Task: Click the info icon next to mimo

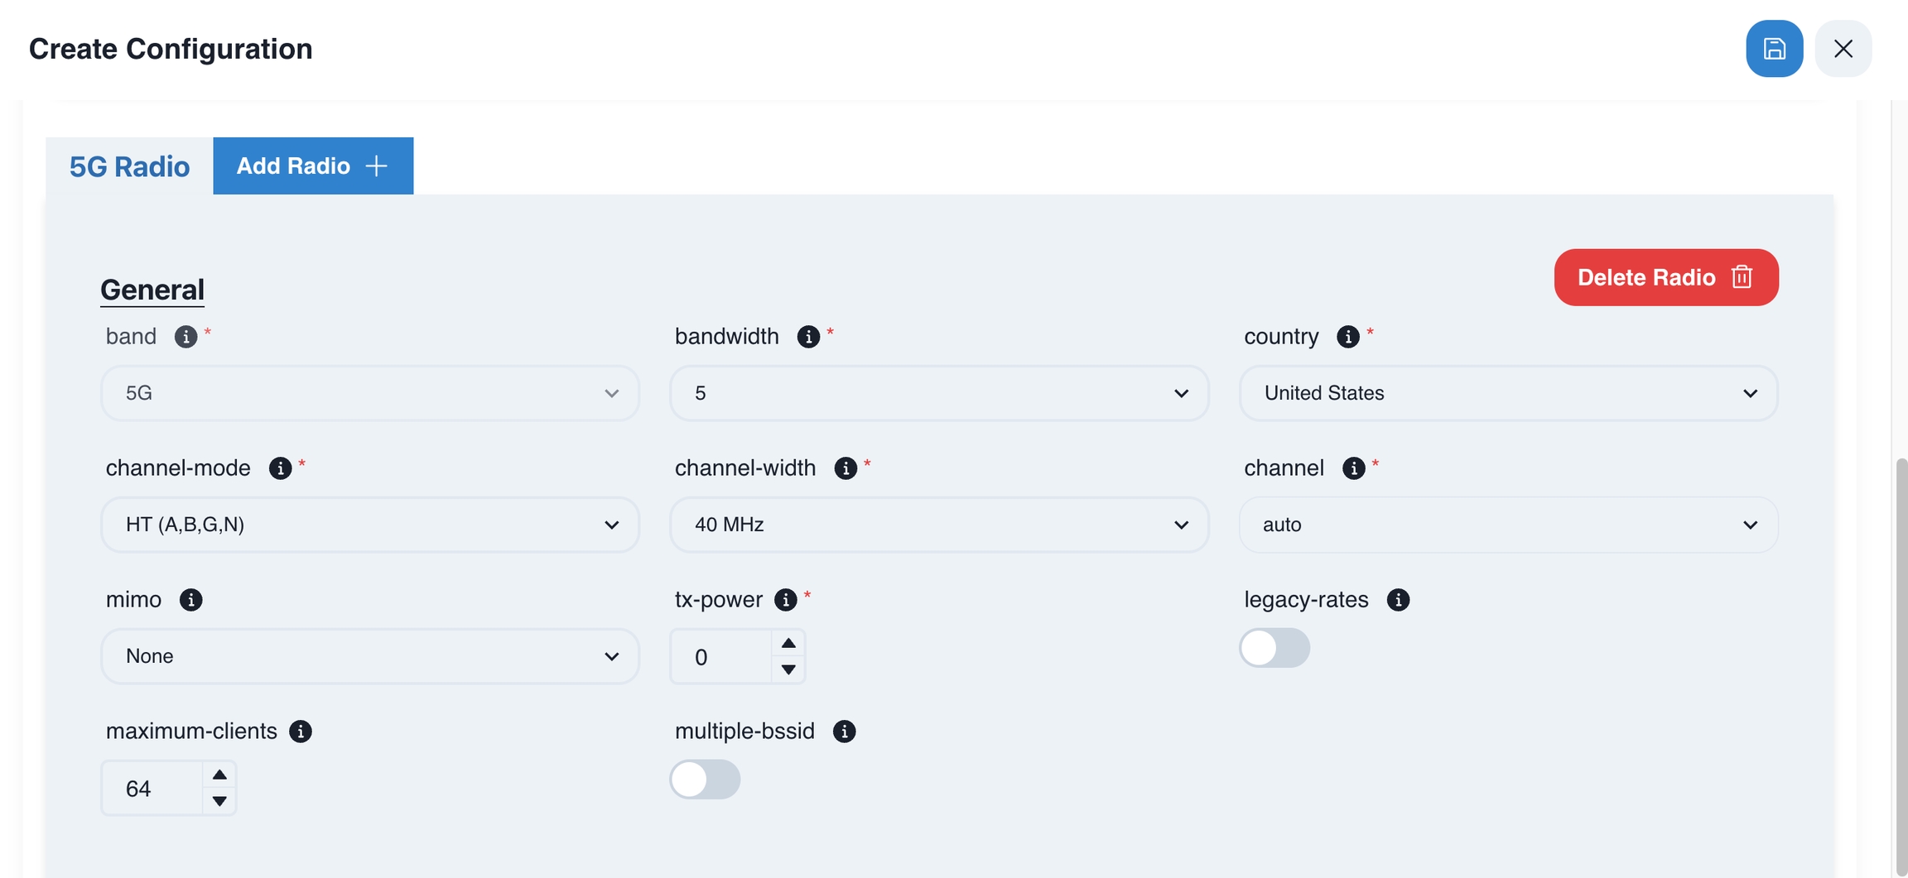Action: 190,600
